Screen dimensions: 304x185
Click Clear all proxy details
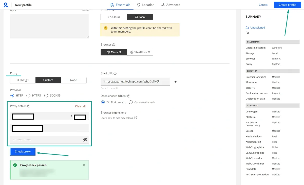point(80,106)
